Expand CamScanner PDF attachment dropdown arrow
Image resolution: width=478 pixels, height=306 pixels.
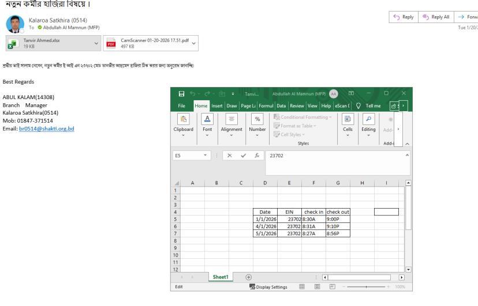point(193,42)
